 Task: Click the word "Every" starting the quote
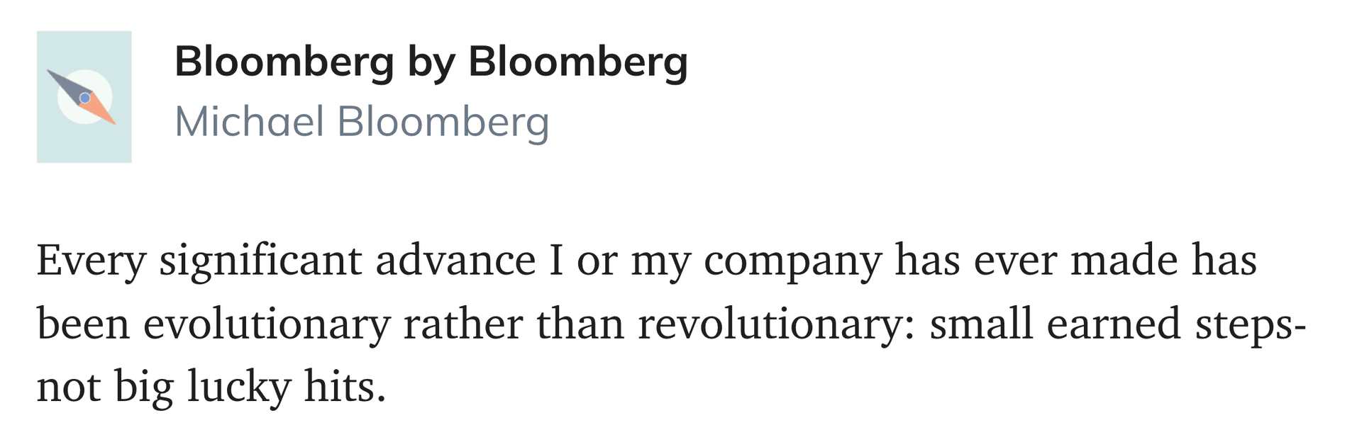91,261
